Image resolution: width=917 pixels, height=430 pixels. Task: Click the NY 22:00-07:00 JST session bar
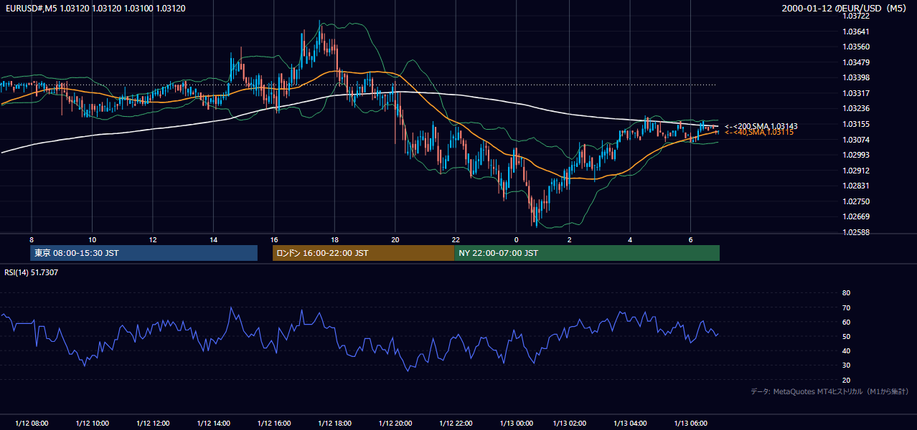(586, 253)
